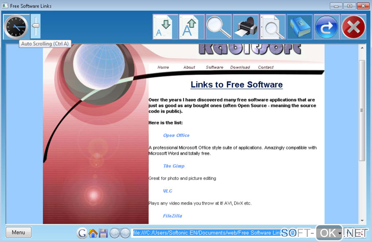Open the Software navigation link

(x=214, y=67)
